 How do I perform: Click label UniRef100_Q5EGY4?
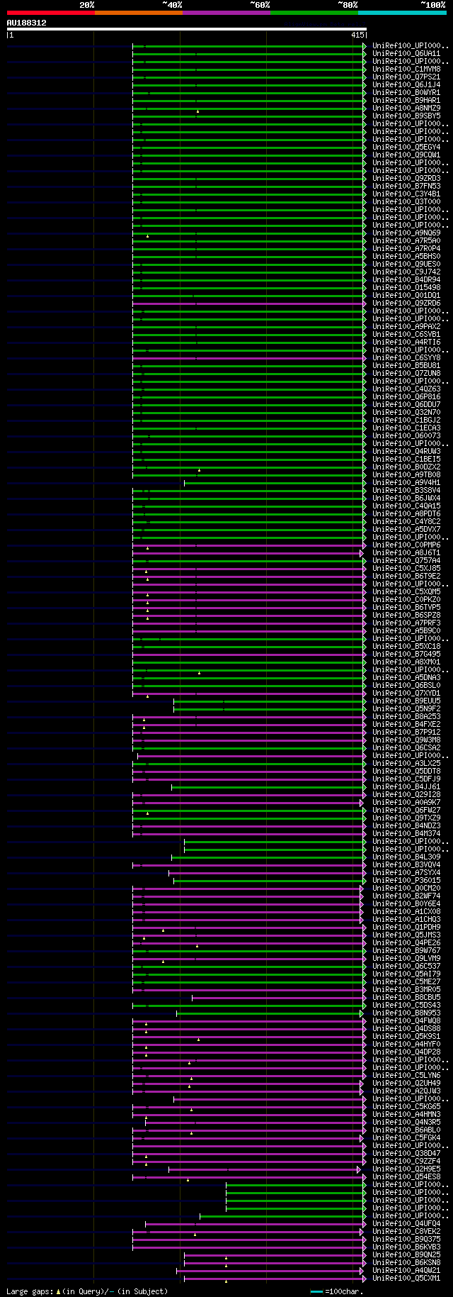406,147
